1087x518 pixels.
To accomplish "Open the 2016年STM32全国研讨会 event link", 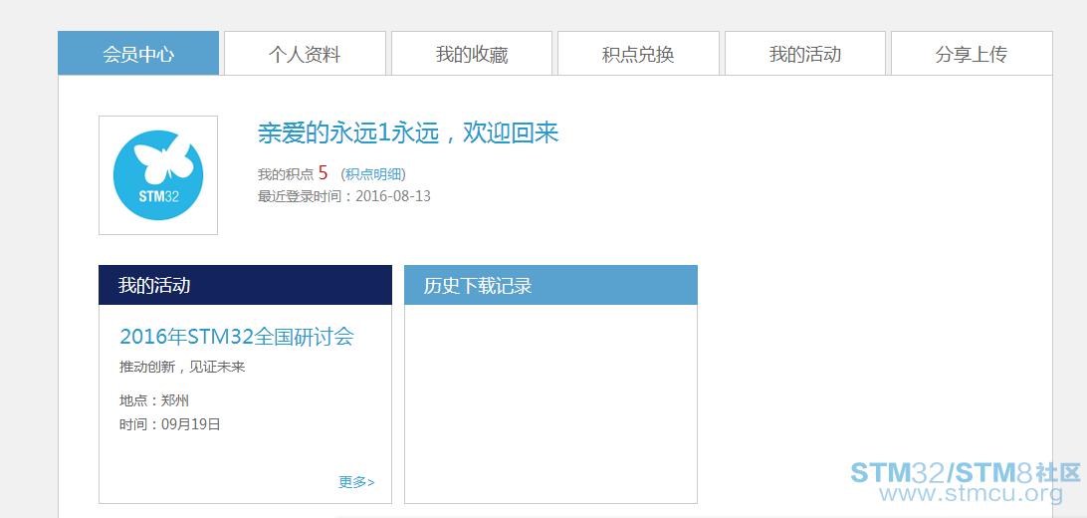I will pyautogui.click(x=237, y=337).
